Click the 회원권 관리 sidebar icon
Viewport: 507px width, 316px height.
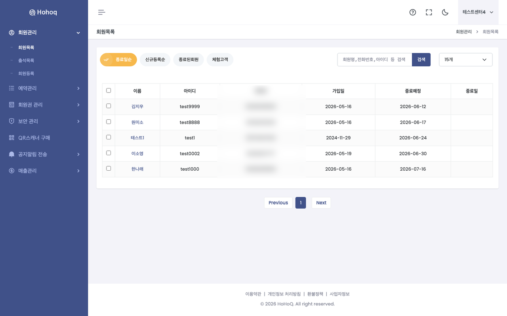point(11,105)
